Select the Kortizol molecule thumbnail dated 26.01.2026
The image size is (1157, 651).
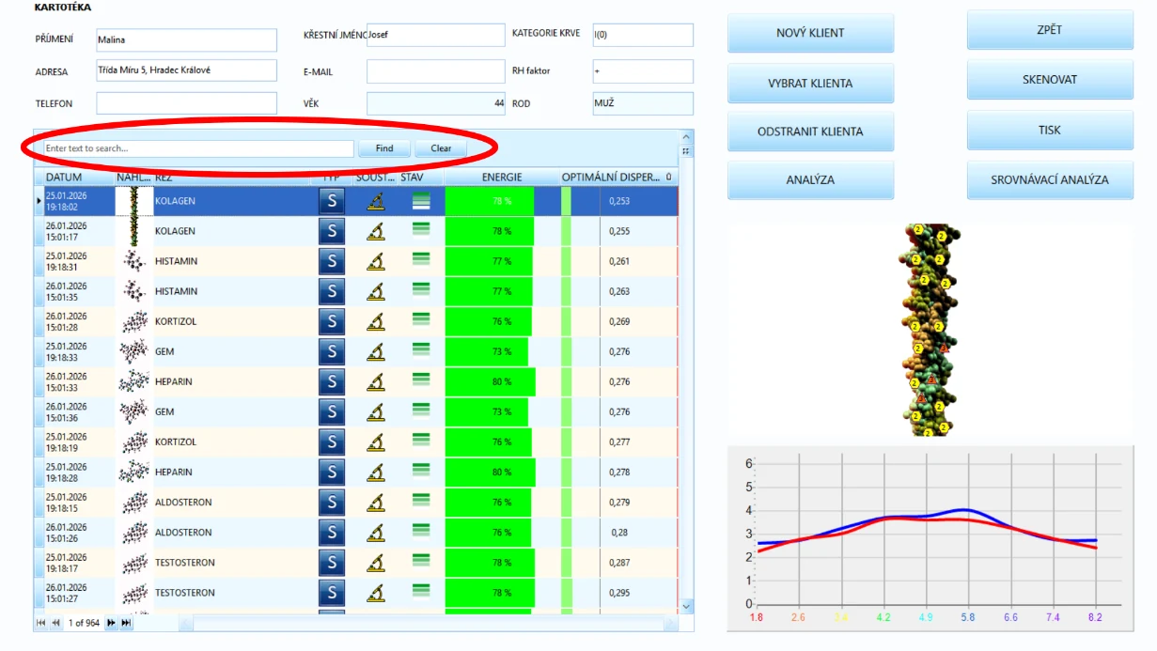134,321
